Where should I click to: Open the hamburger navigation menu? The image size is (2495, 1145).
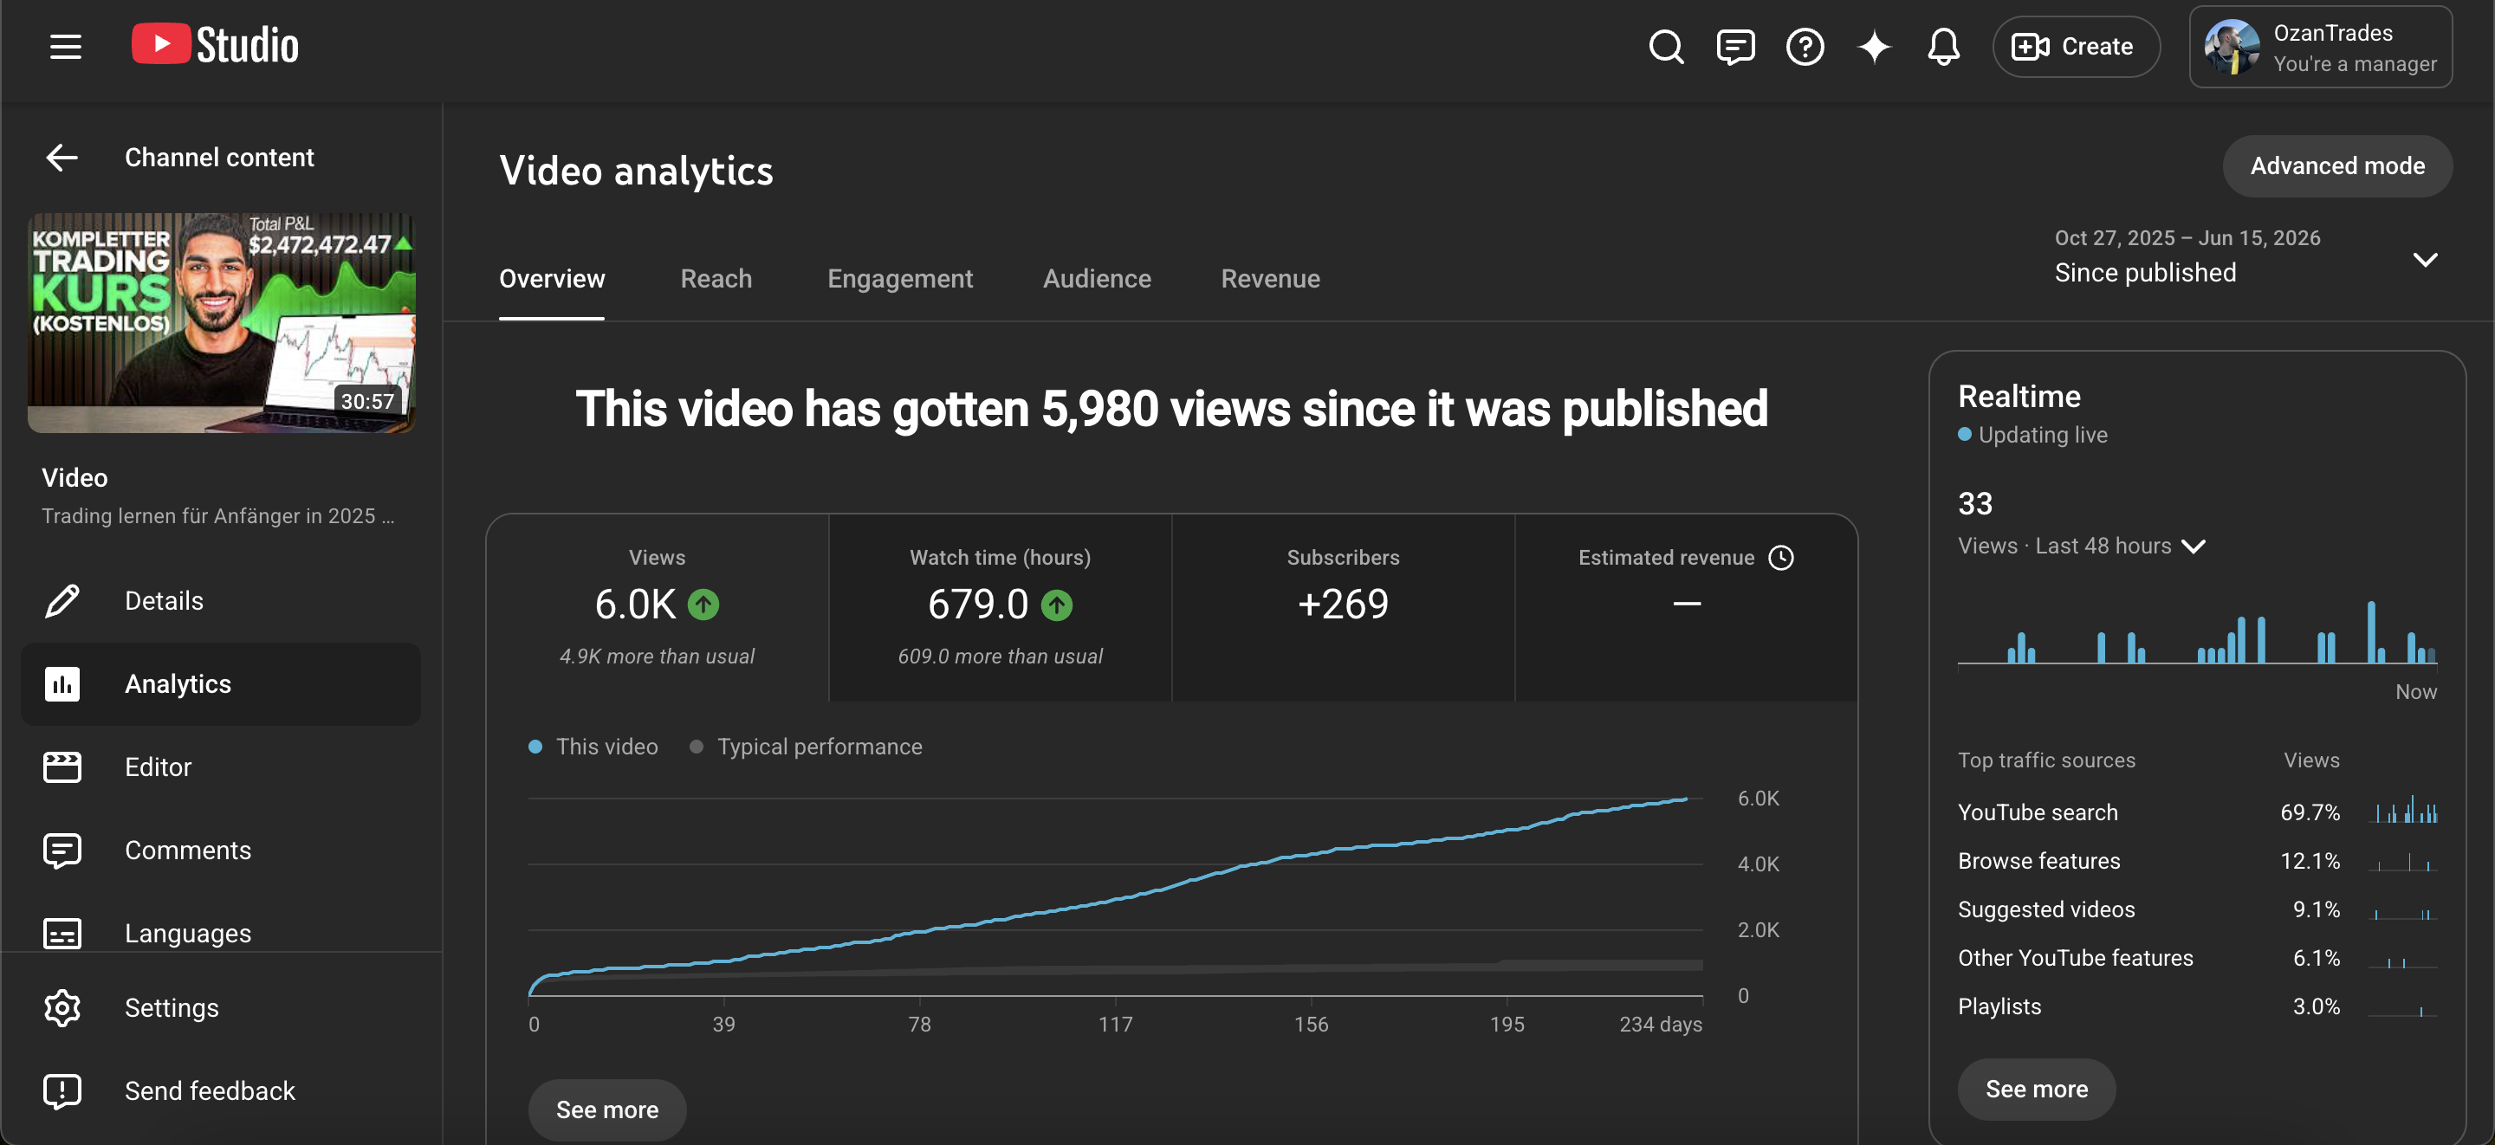click(65, 46)
